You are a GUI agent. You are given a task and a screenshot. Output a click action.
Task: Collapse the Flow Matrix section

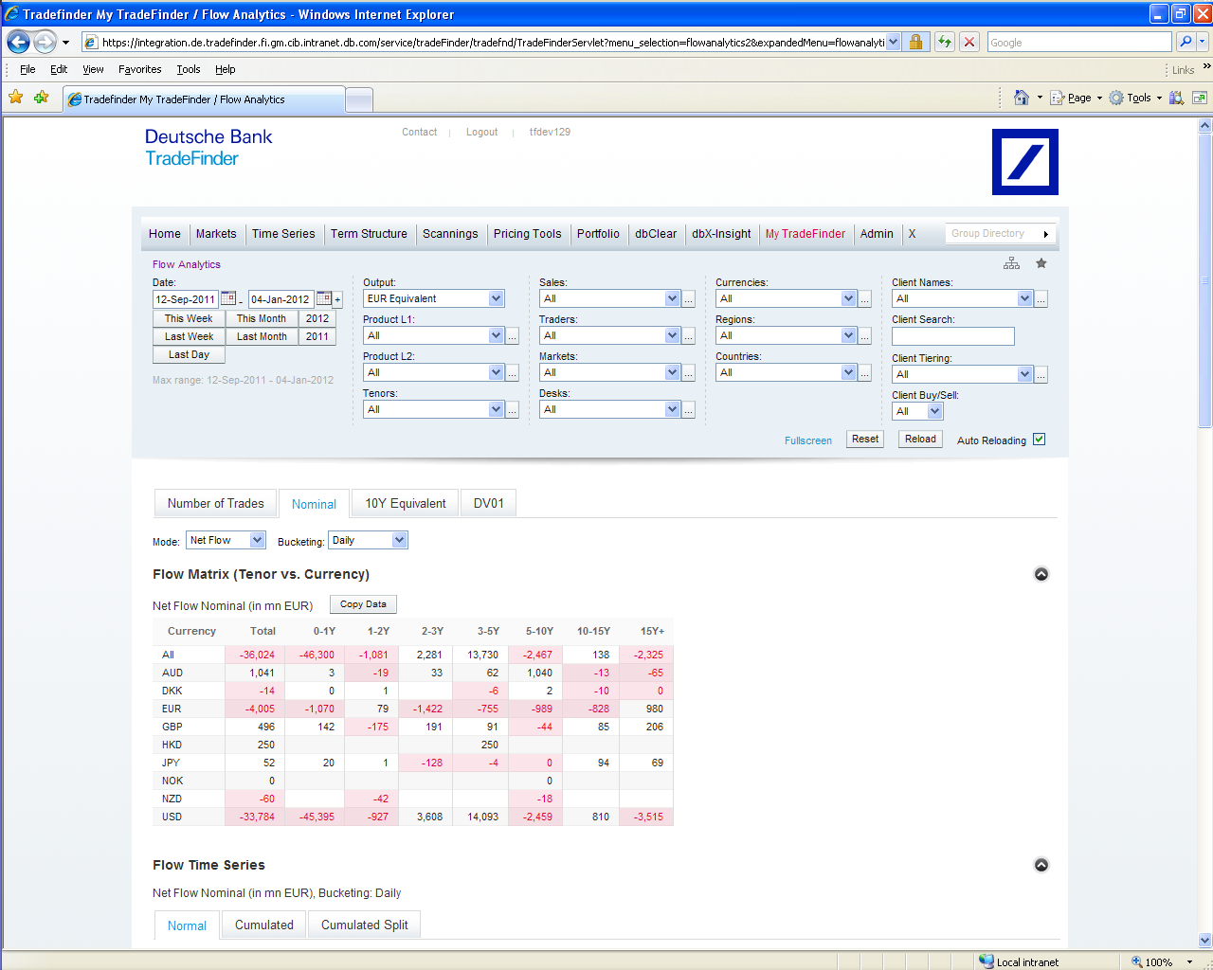(x=1041, y=574)
